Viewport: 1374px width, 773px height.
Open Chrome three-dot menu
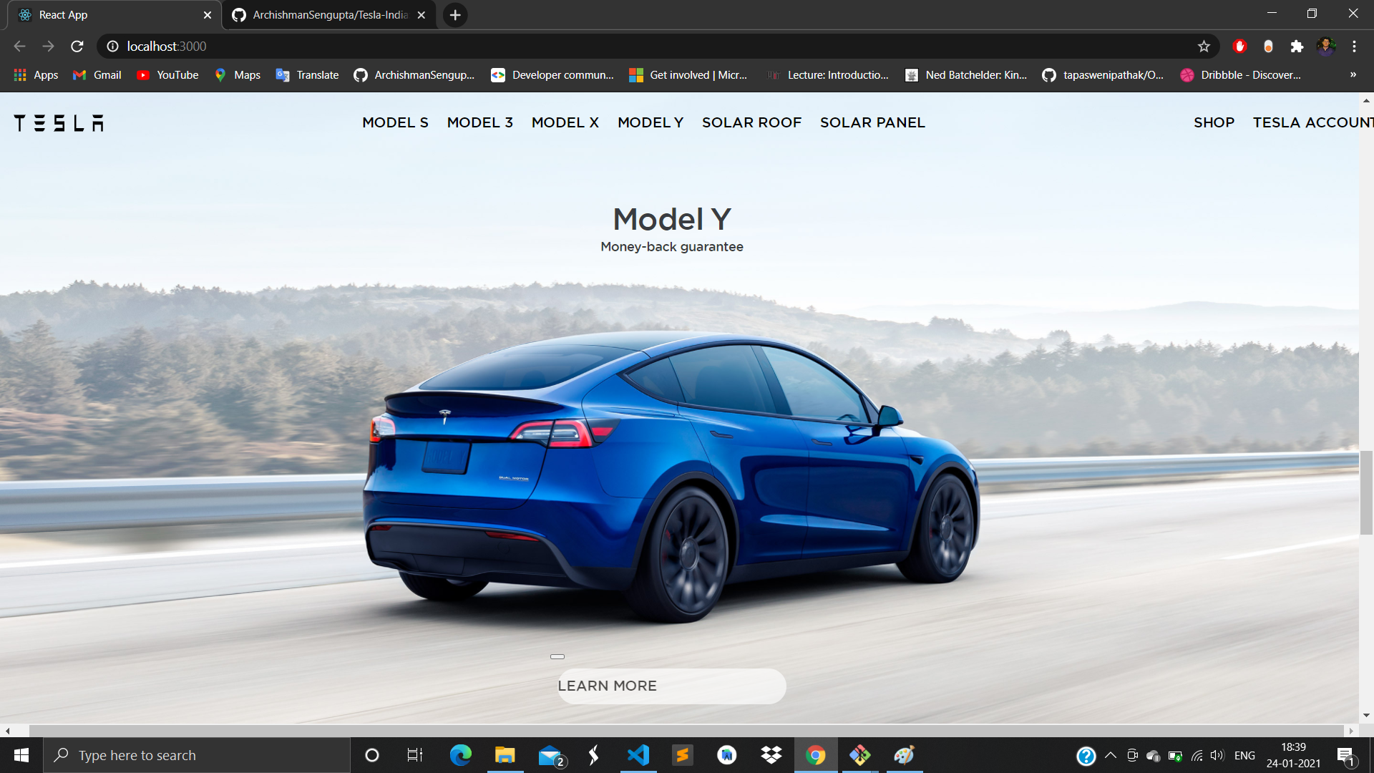click(1354, 47)
